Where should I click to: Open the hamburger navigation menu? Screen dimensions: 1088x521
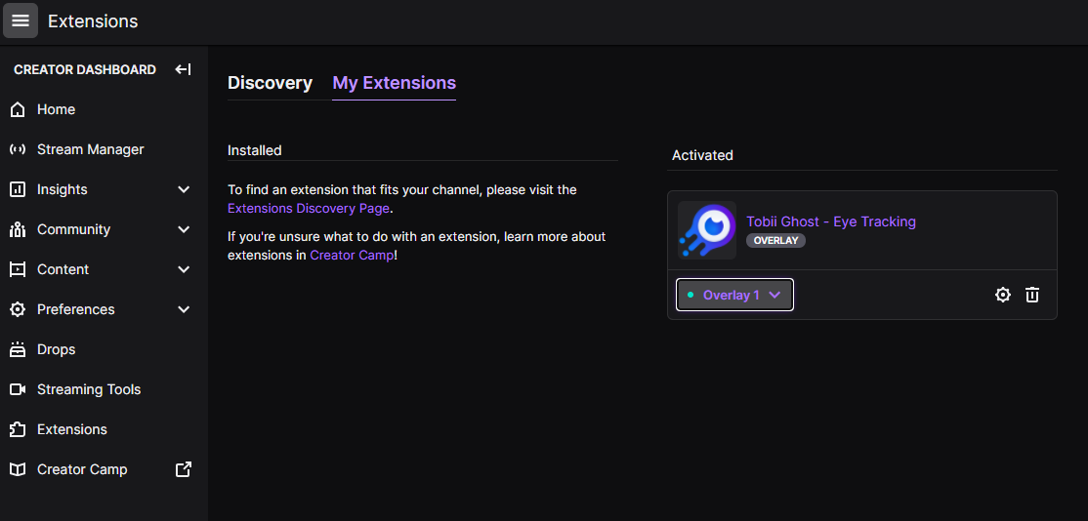click(x=21, y=20)
